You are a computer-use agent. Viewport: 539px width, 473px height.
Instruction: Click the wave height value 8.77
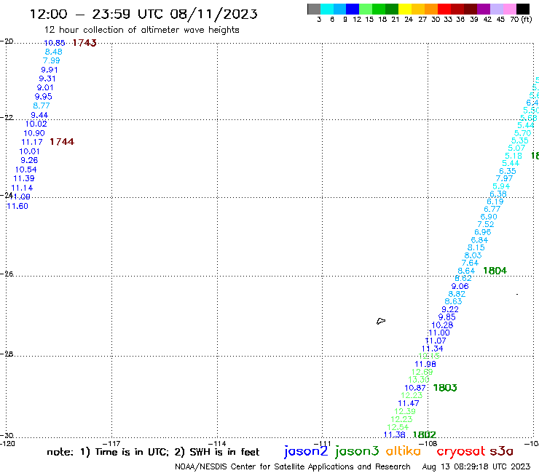42,106
